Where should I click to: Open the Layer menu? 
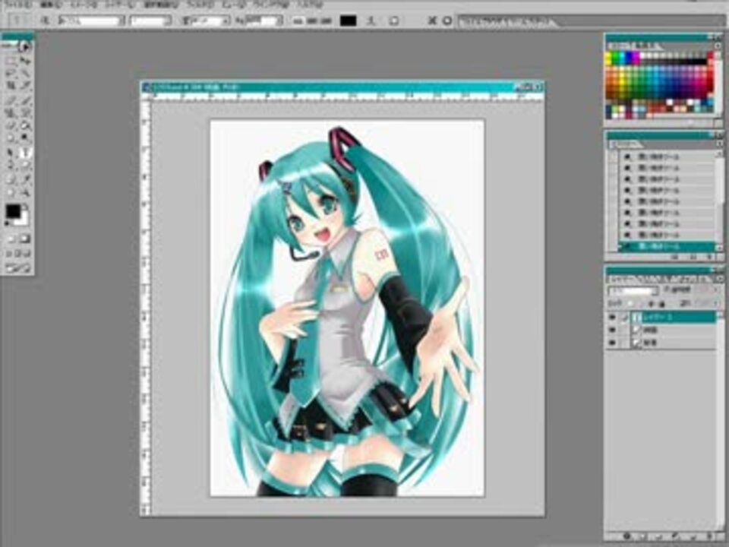121,5
